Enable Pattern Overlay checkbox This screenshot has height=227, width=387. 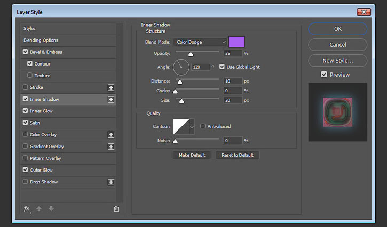click(x=25, y=158)
